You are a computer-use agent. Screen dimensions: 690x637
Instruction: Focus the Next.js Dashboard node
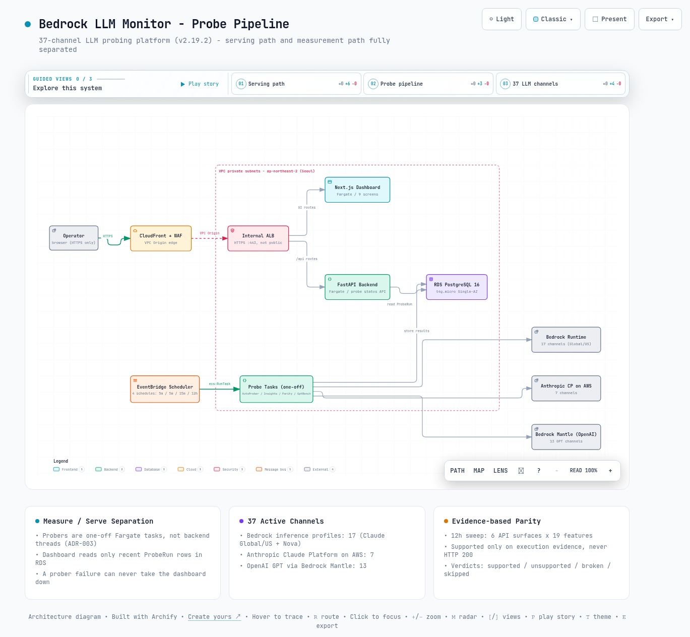point(357,190)
